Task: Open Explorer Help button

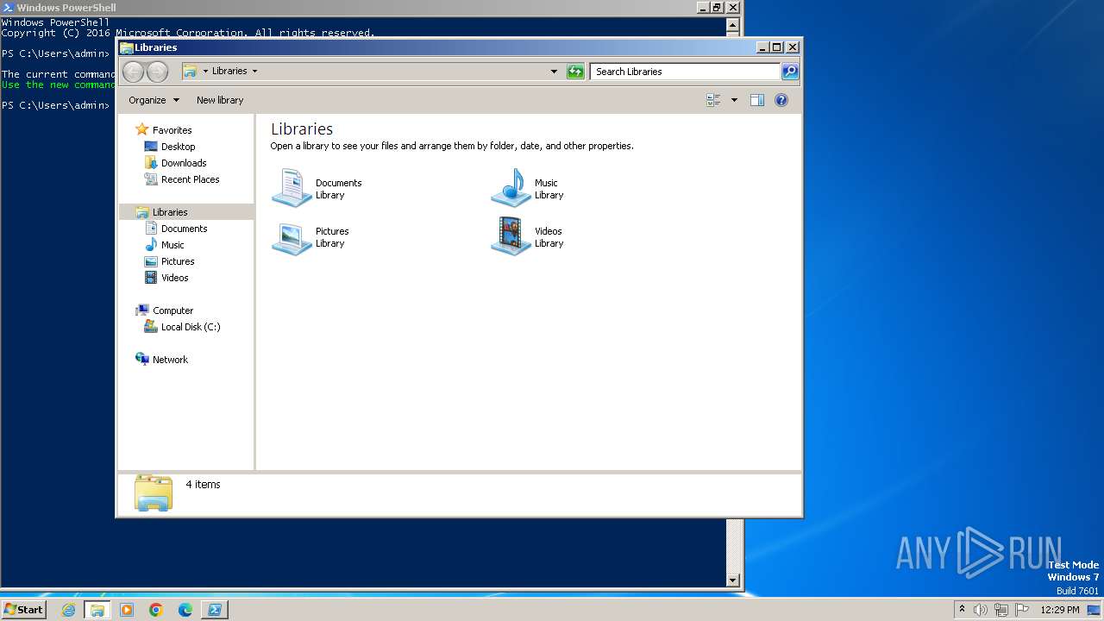Action: point(781,100)
